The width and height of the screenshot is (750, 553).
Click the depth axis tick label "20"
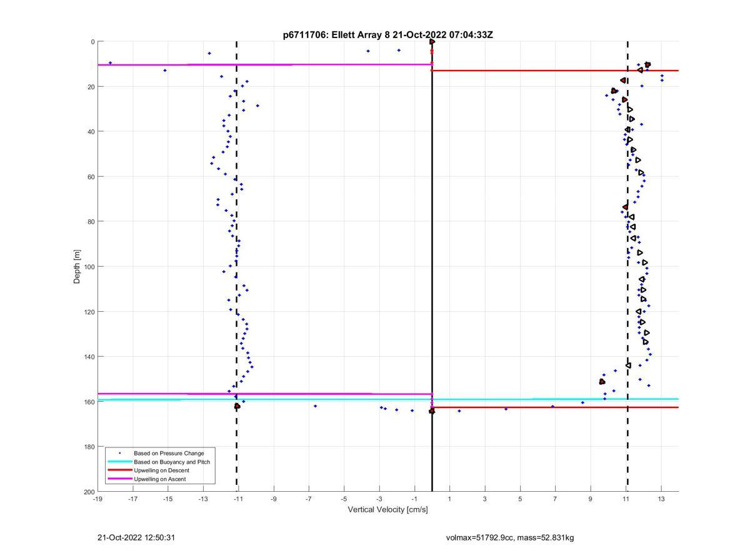tap(91, 87)
